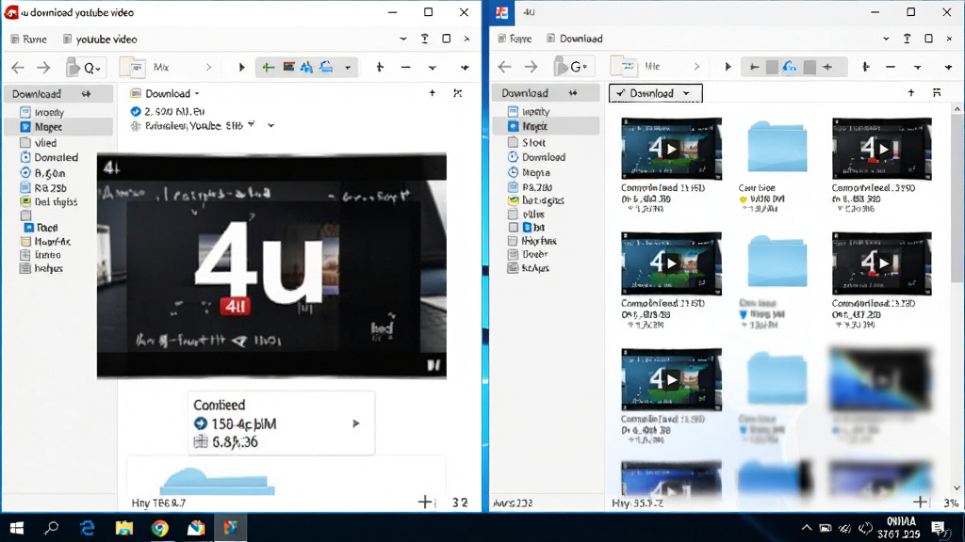Click the view layout icon above right scrollbar

click(x=937, y=93)
